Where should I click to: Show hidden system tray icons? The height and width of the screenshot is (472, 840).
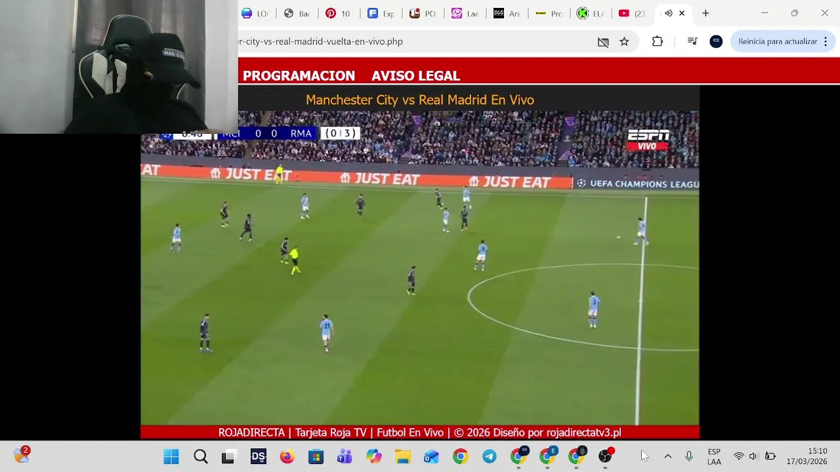pos(668,456)
